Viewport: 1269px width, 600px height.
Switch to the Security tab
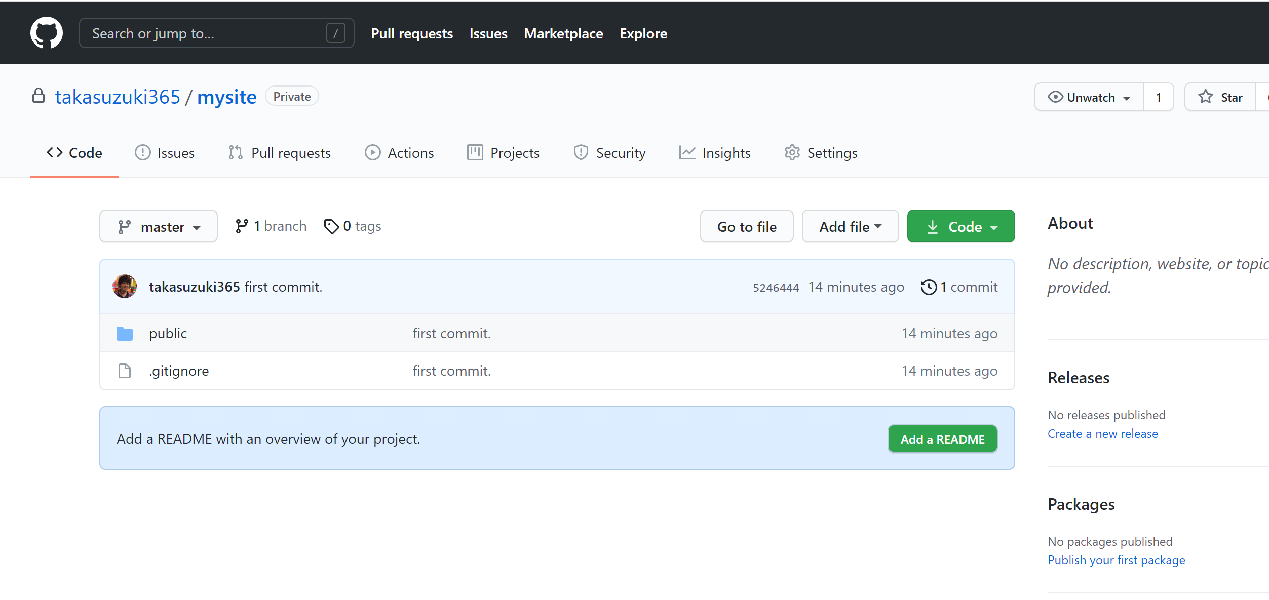click(x=609, y=153)
